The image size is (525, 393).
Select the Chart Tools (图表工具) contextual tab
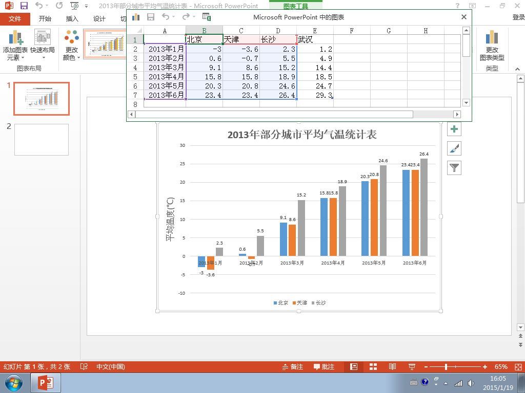click(x=296, y=6)
